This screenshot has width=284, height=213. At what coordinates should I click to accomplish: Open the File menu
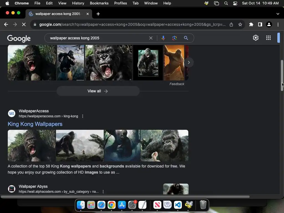click(x=37, y=3)
